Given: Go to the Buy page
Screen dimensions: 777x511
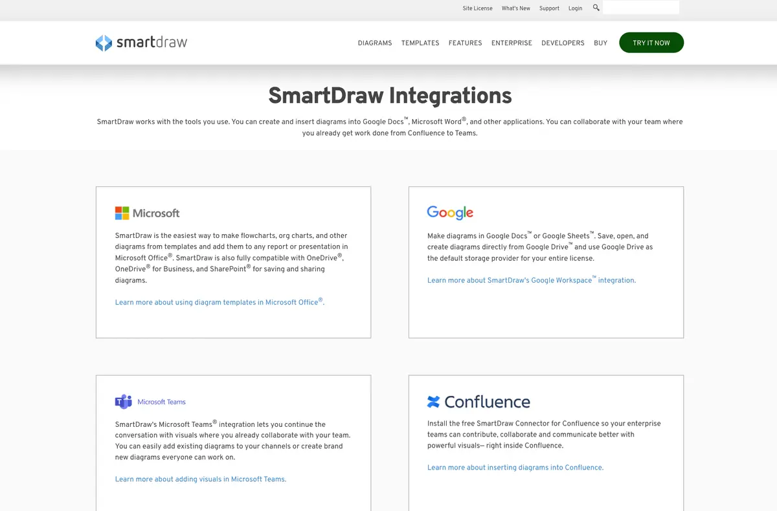Looking at the screenshot, I should (x=600, y=43).
